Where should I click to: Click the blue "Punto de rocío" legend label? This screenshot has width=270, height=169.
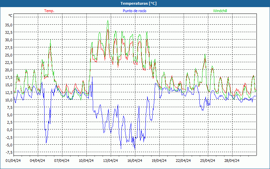[x=134, y=11]
